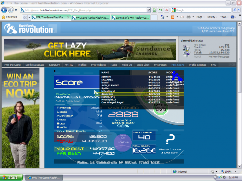The image size is (242, 181).
Task: Open the Page menu
Action: tap(200, 17)
